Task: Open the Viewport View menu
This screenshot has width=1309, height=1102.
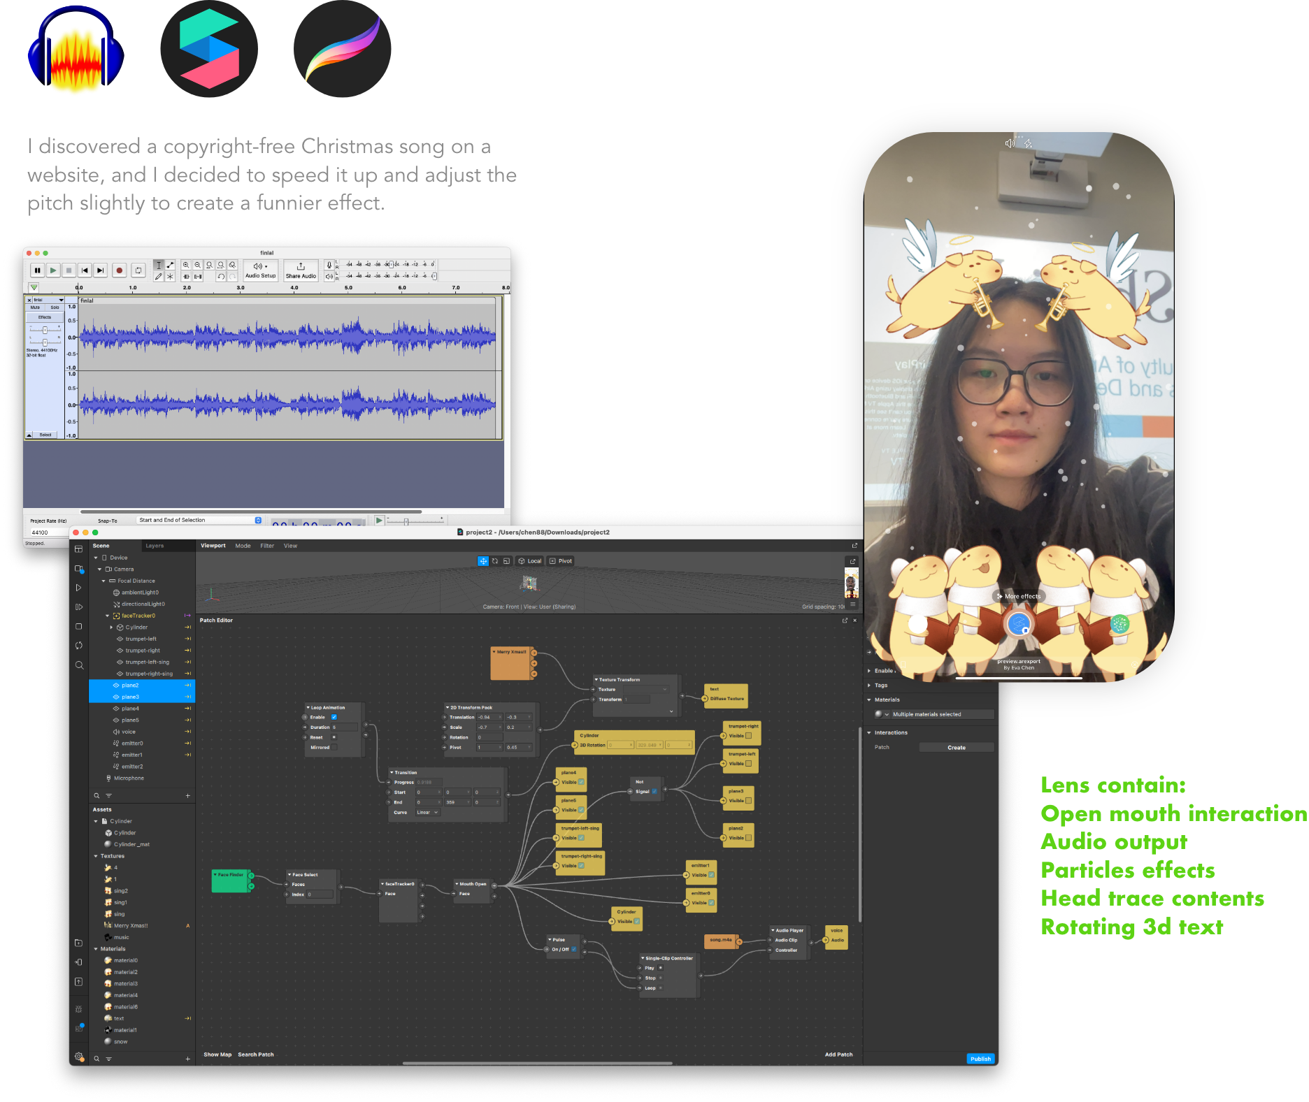Action: [x=290, y=546]
